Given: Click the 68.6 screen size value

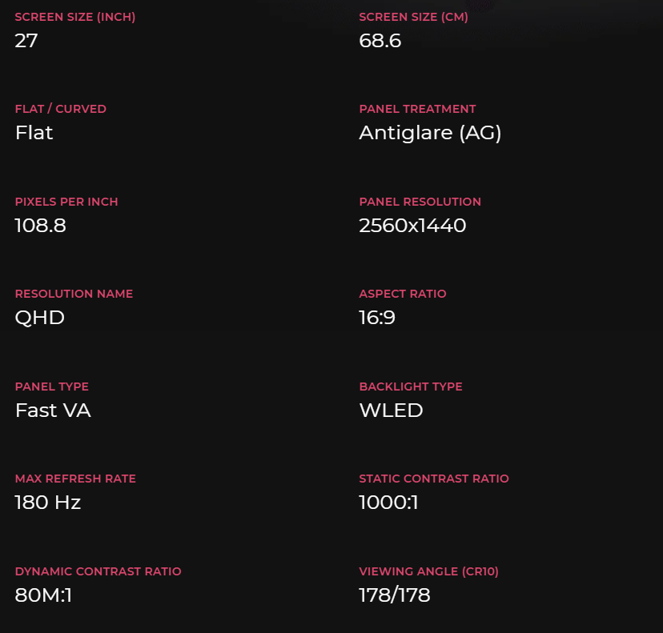Looking at the screenshot, I should [x=380, y=41].
